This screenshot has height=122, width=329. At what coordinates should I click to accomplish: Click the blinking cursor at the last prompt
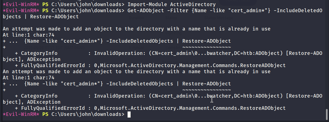(129, 115)
